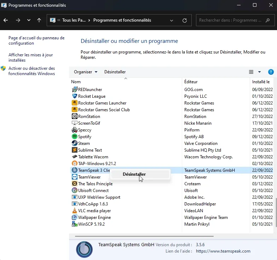Click the Sublime Text icon
This screenshot has width=277, height=260.
75,150
